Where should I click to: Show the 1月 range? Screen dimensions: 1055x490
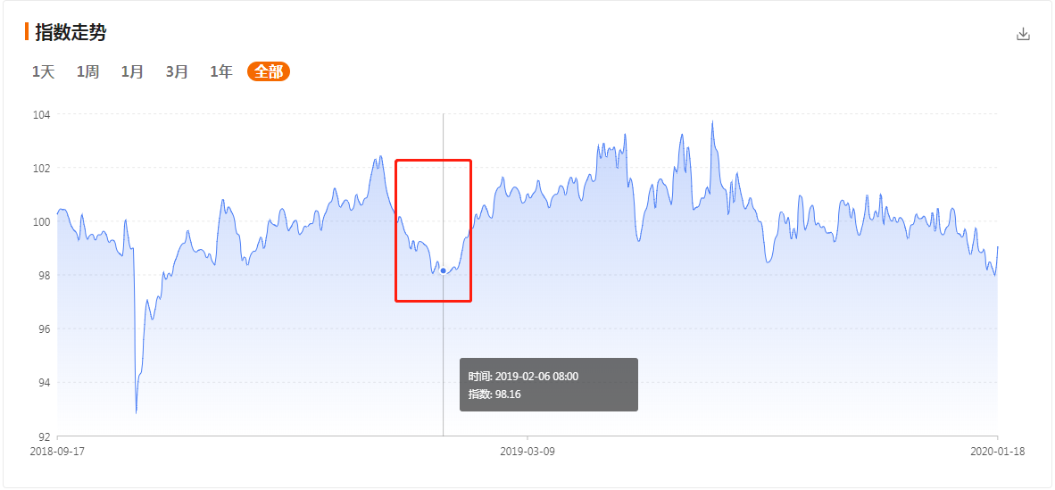coord(133,72)
